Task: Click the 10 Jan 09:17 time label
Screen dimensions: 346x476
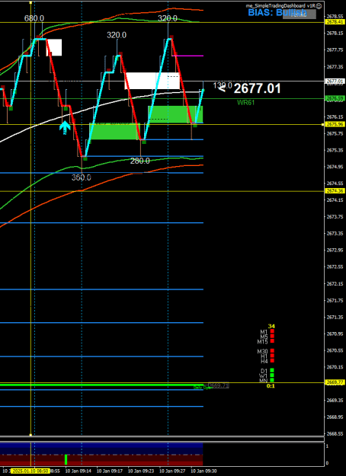Action: pos(109,471)
